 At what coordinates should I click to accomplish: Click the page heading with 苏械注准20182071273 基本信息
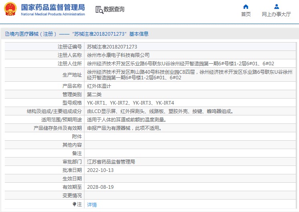(x=77, y=34)
